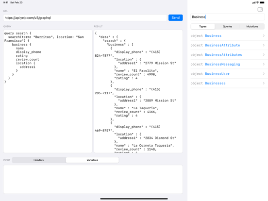Click the variables input text area
268x201 pixels.
[x=93, y=179]
